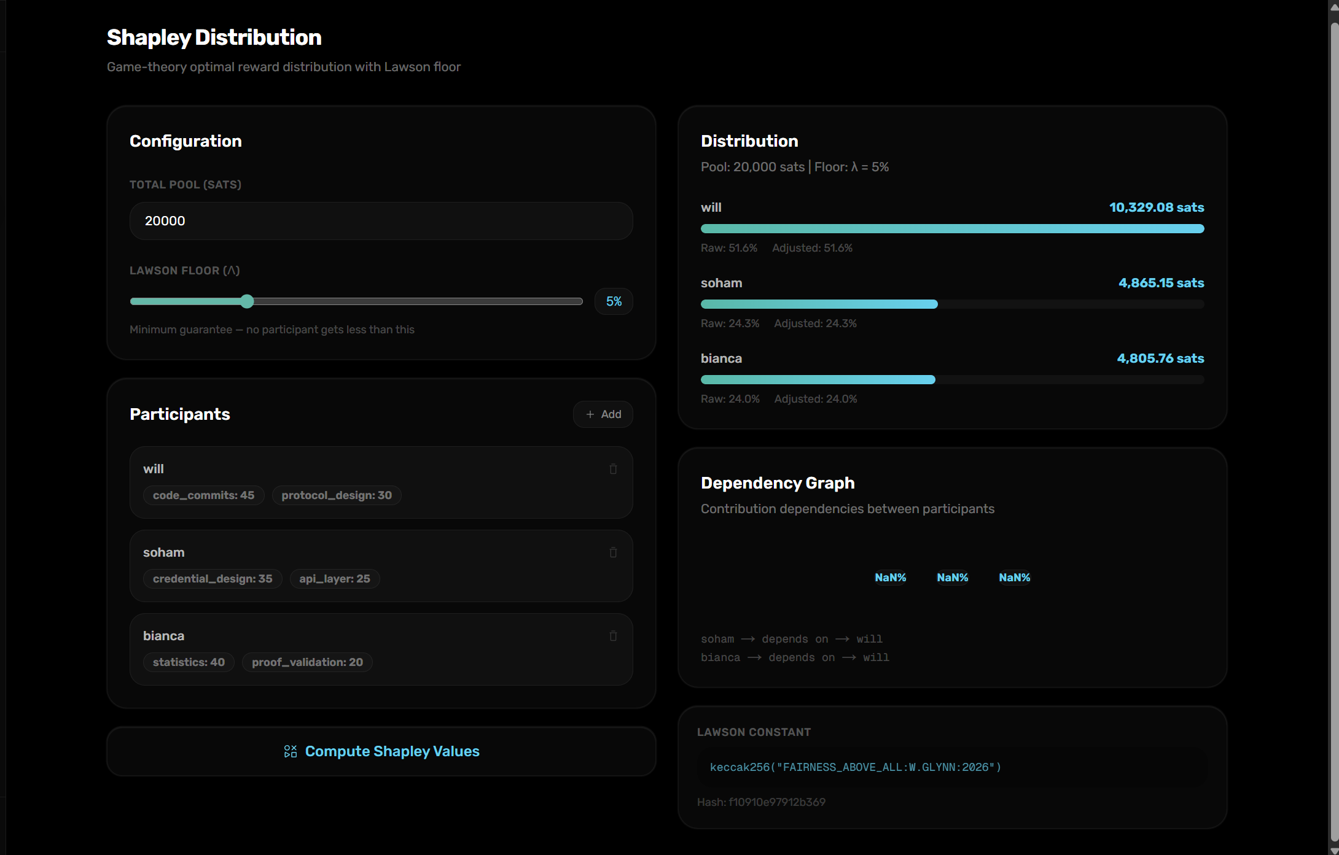Click credential_design: 35 chip

pos(213,579)
